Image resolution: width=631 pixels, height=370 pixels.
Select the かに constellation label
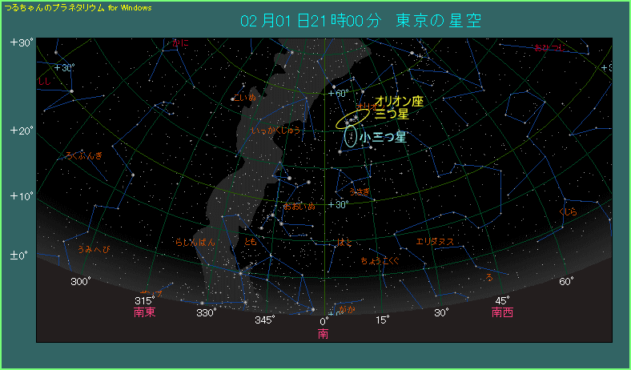click(181, 43)
